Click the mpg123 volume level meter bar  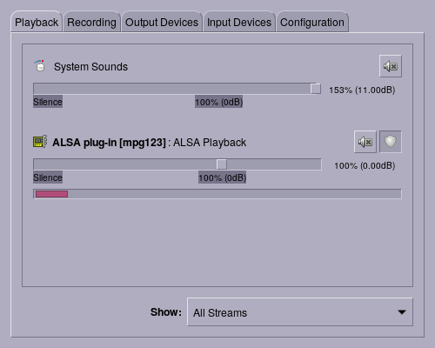[217, 194]
